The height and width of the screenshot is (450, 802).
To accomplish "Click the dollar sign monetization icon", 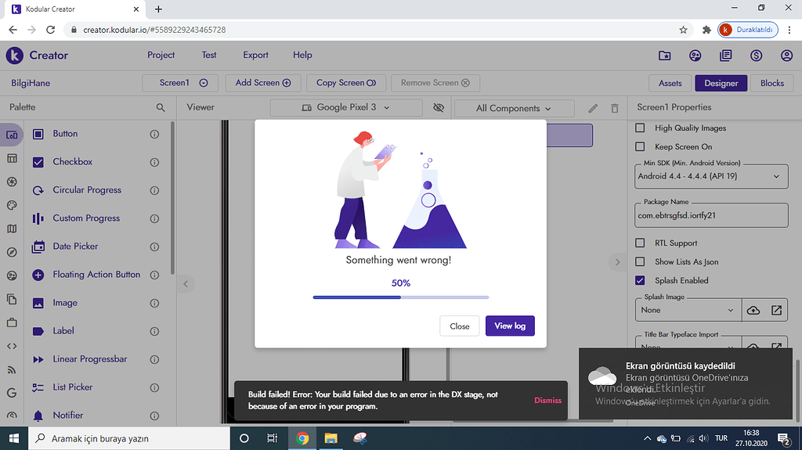I will [756, 56].
